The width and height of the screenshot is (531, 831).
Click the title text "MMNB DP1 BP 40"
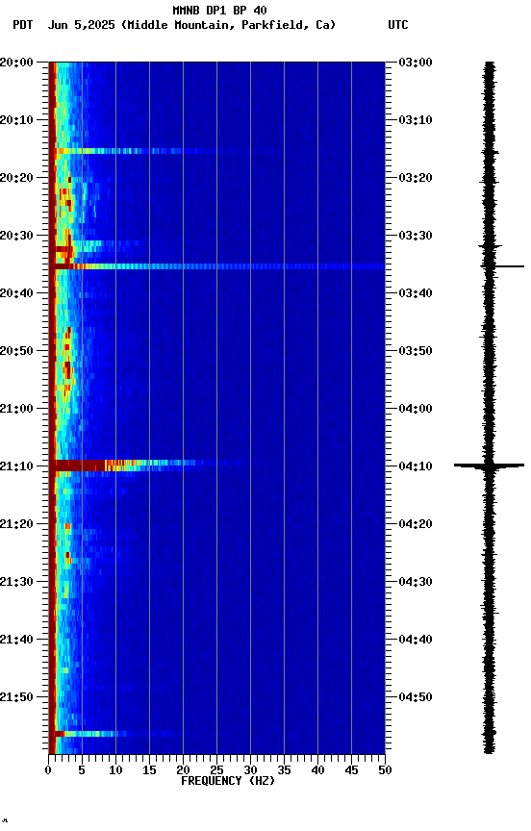(219, 11)
